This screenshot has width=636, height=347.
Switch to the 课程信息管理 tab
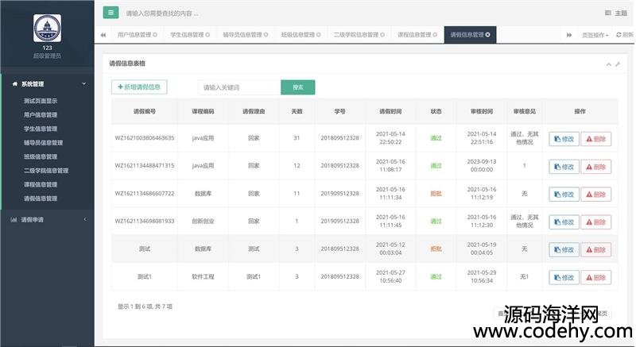(414, 35)
